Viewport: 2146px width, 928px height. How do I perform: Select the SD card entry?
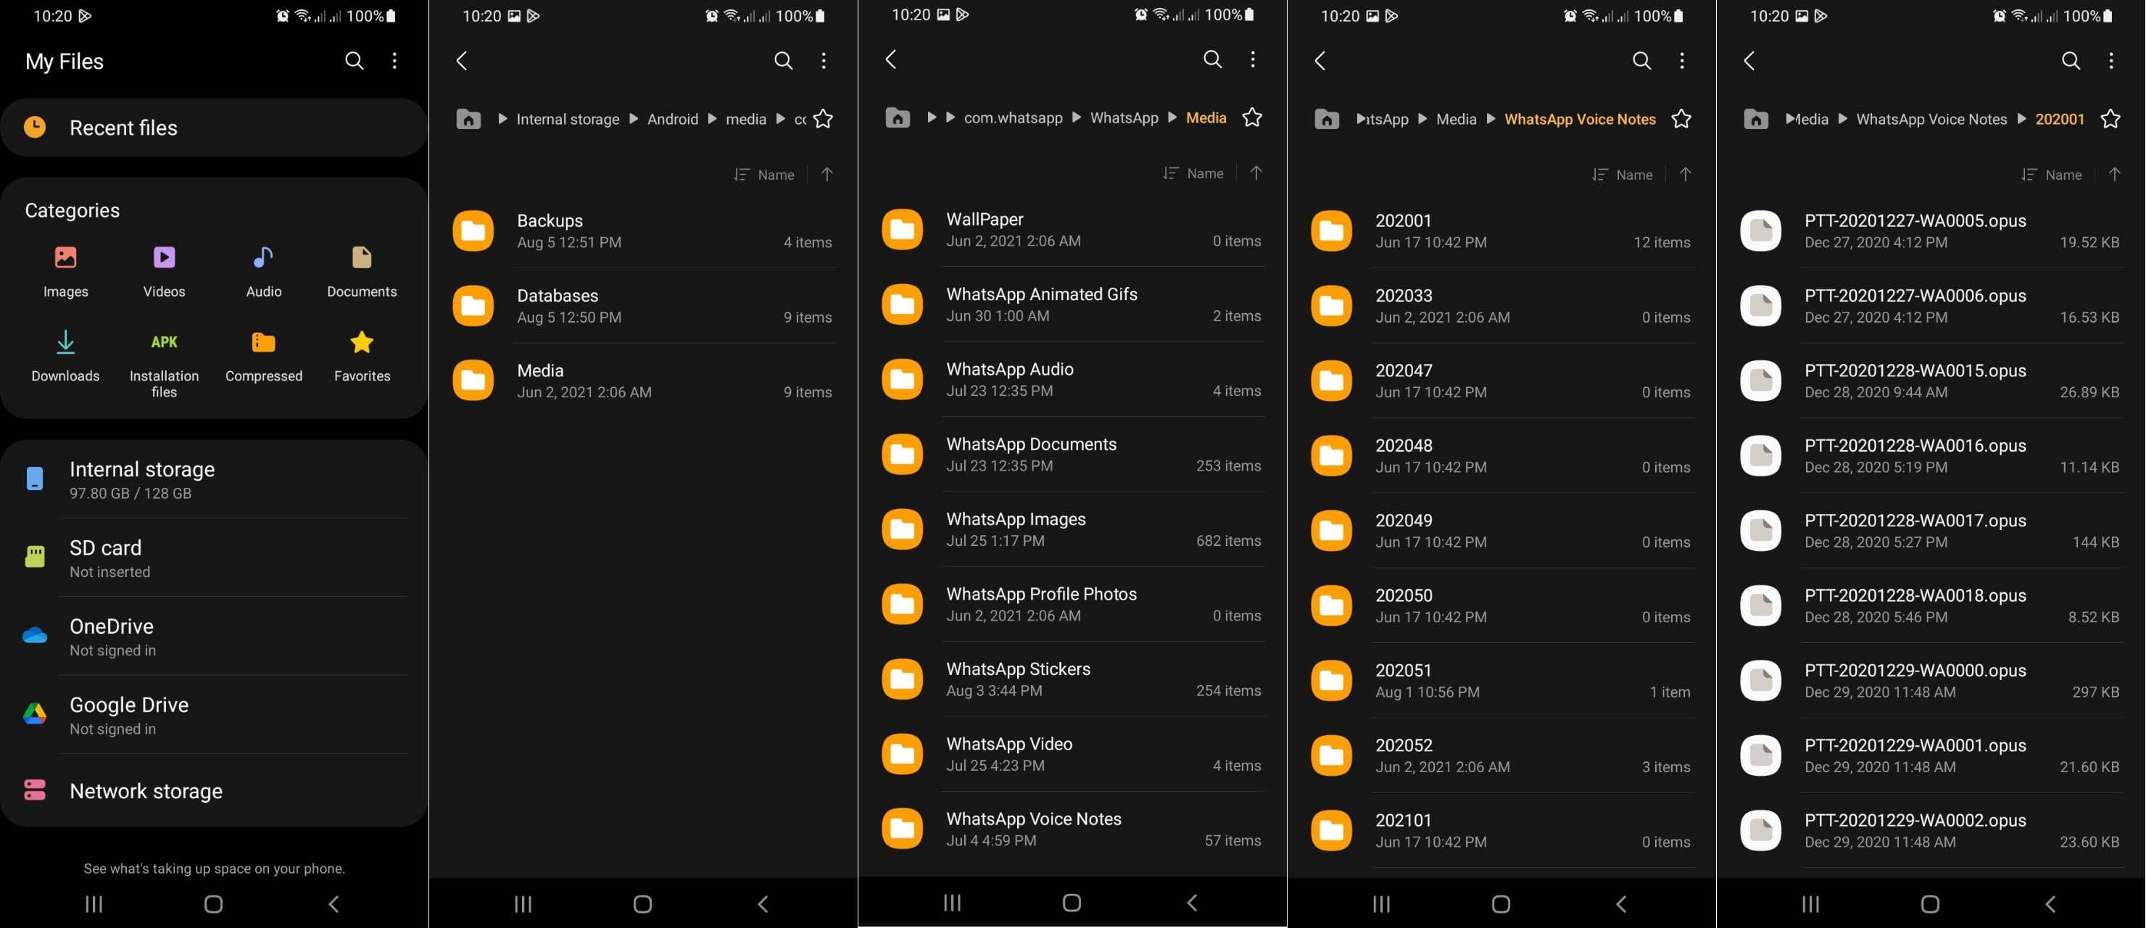click(x=214, y=558)
